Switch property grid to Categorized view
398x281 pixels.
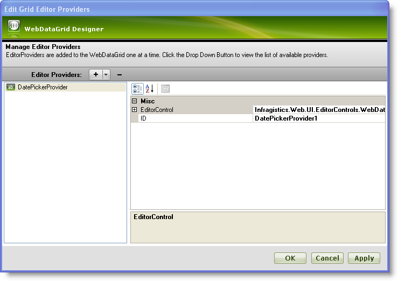click(137, 89)
